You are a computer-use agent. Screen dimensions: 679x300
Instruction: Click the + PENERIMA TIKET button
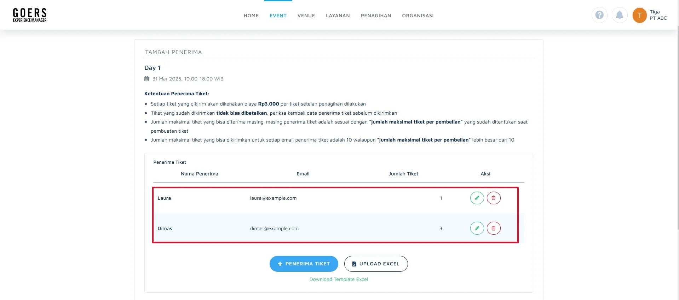[x=304, y=264]
